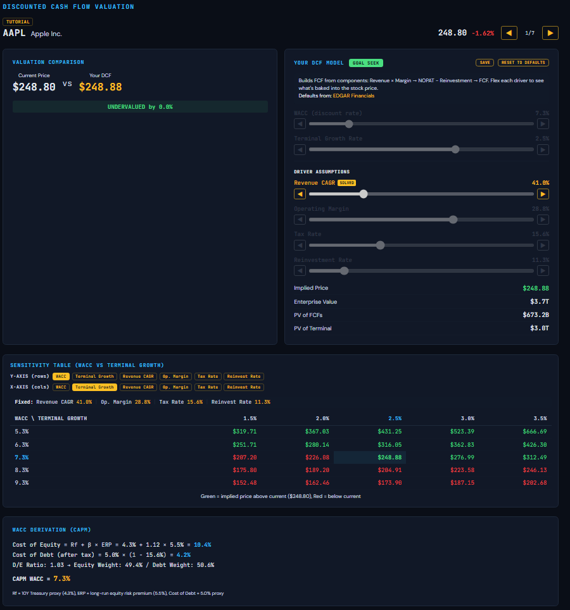
Task: Decrease Terminal Growth Rate arrow
Action: (300, 149)
